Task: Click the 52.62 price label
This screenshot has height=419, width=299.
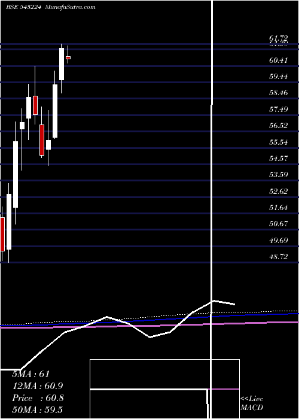Action: pos(279,192)
